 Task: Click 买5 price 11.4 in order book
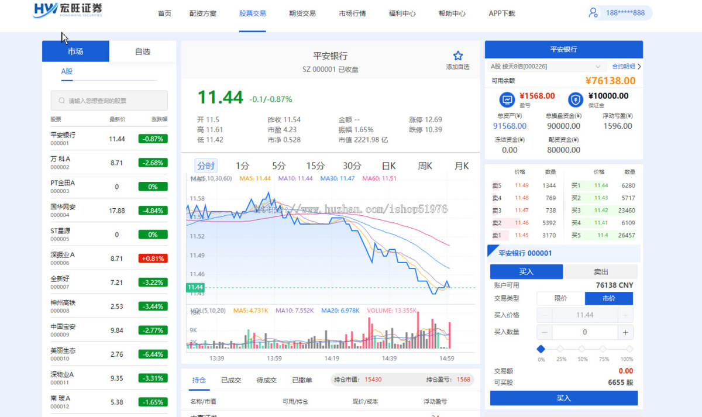click(603, 236)
